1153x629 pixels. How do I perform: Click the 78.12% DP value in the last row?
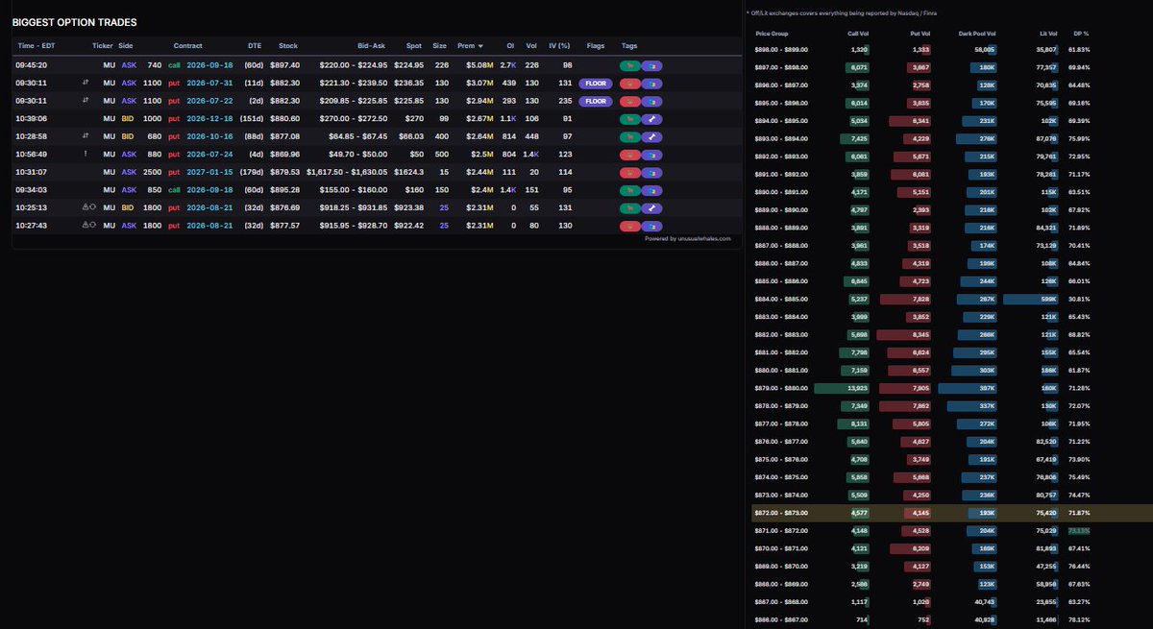(1079, 620)
